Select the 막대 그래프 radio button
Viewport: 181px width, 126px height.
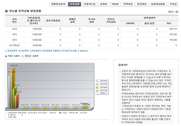click(x=6, y=56)
